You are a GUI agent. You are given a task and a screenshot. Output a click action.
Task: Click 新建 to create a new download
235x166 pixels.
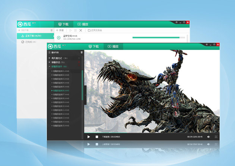tap(60, 30)
